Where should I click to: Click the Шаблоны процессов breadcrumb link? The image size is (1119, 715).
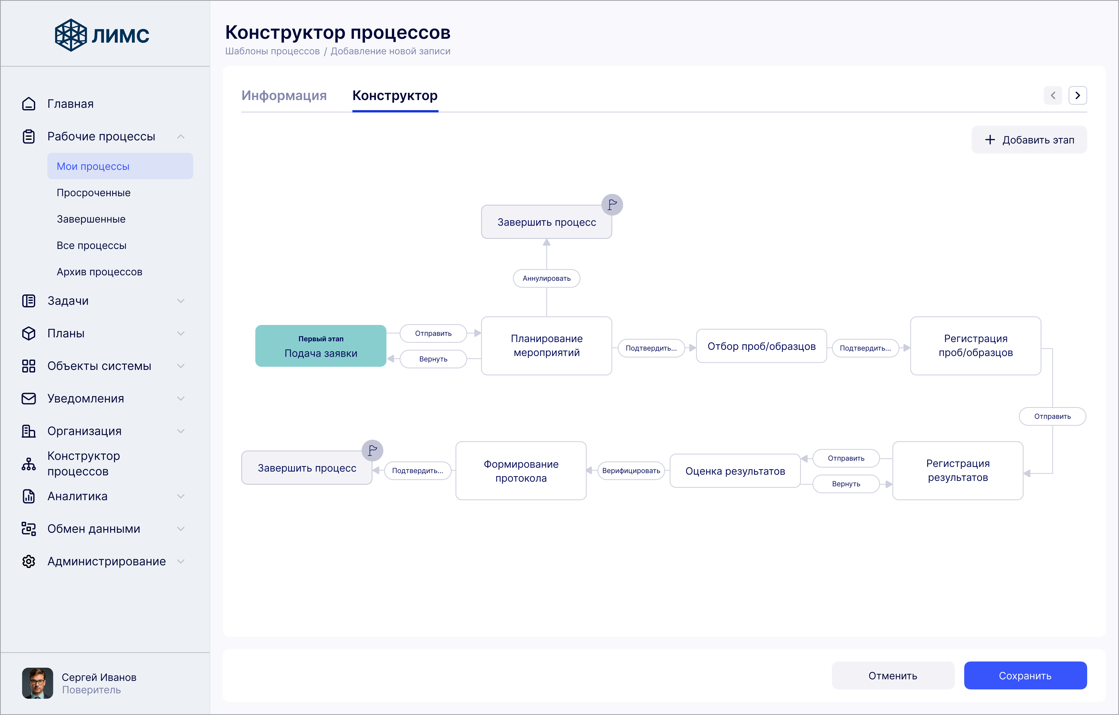[272, 51]
